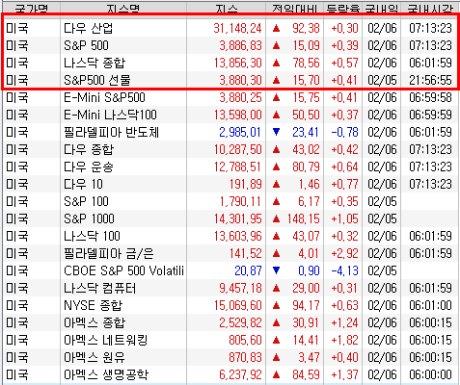The width and height of the screenshot is (460, 385).
Task: Click the 아멕스 생명공학 index name
Action: click(x=106, y=374)
